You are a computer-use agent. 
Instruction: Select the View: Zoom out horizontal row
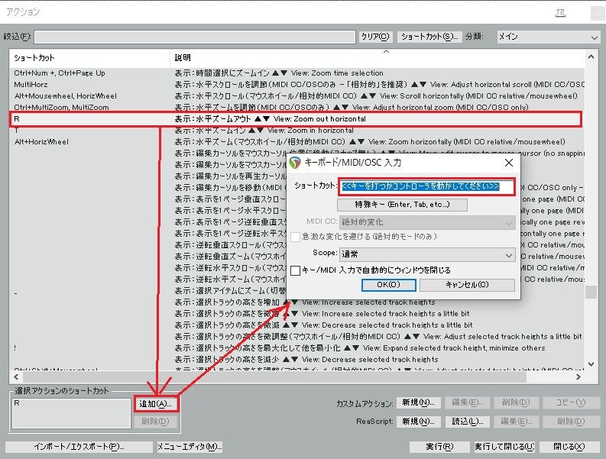tap(297, 119)
